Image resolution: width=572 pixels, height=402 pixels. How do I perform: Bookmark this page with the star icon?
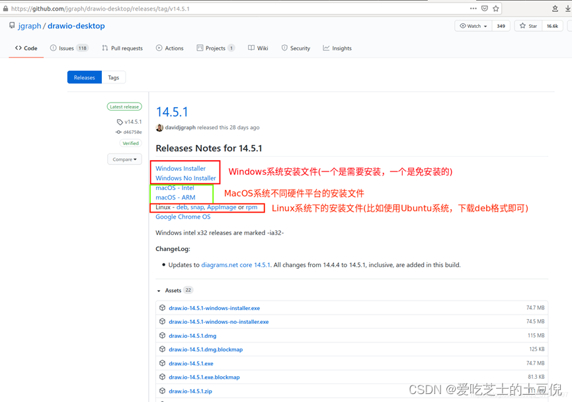click(496, 9)
